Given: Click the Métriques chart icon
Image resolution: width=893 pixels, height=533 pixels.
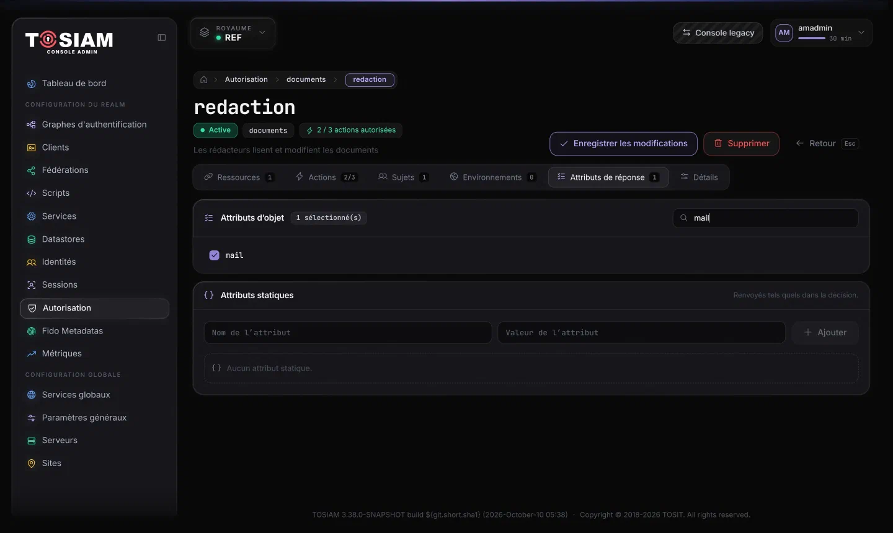Looking at the screenshot, I should tap(32, 354).
